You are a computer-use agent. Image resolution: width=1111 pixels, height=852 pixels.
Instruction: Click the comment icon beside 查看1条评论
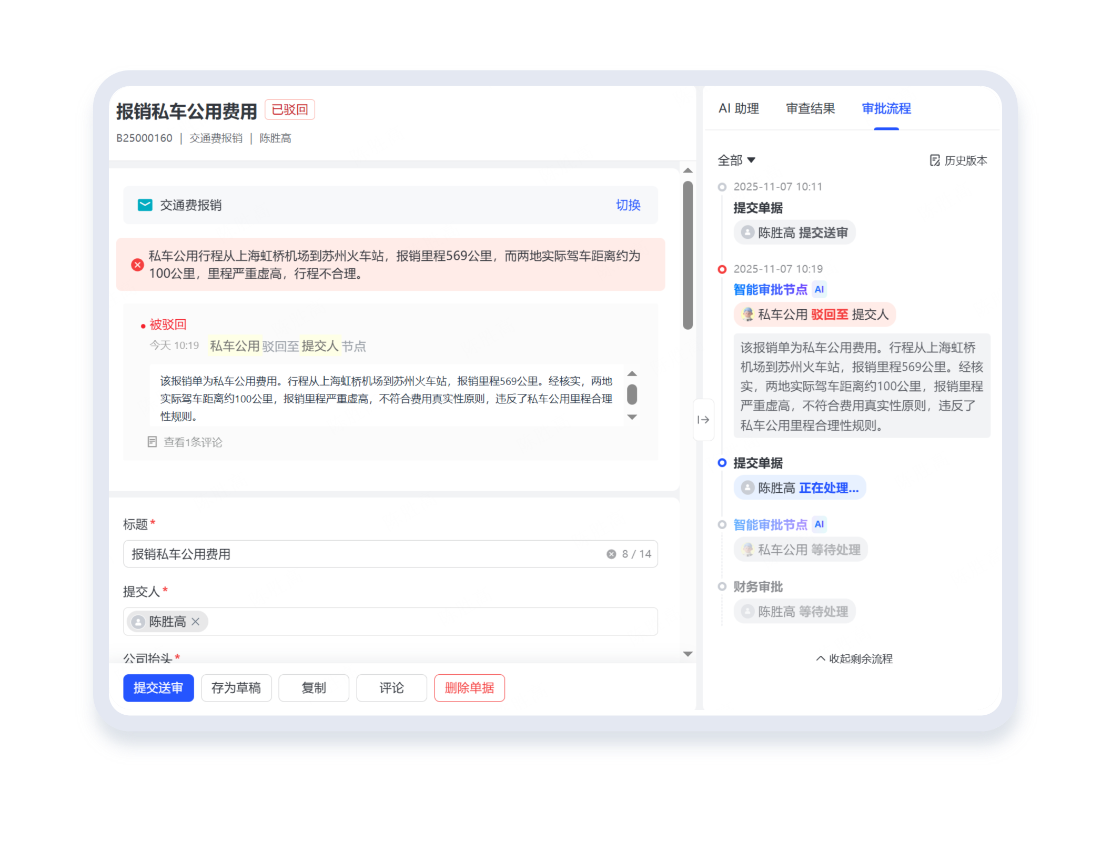pyautogui.click(x=152, y=442)
